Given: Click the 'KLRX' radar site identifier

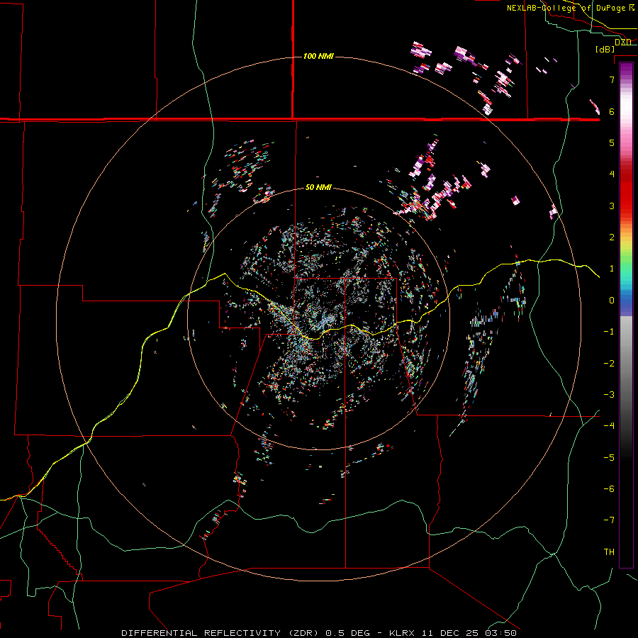Looking at the screenshot, I should click(x=403, y=633).
